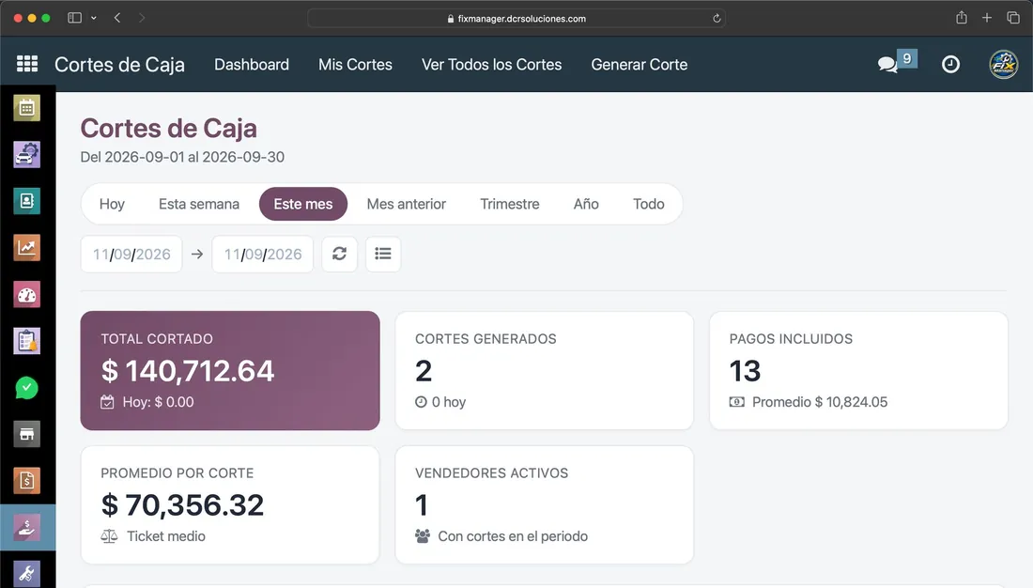Screen dimensions: 1033x588
Task: Click the Hoy: $ 0.00 text
Action: (158, 402)
